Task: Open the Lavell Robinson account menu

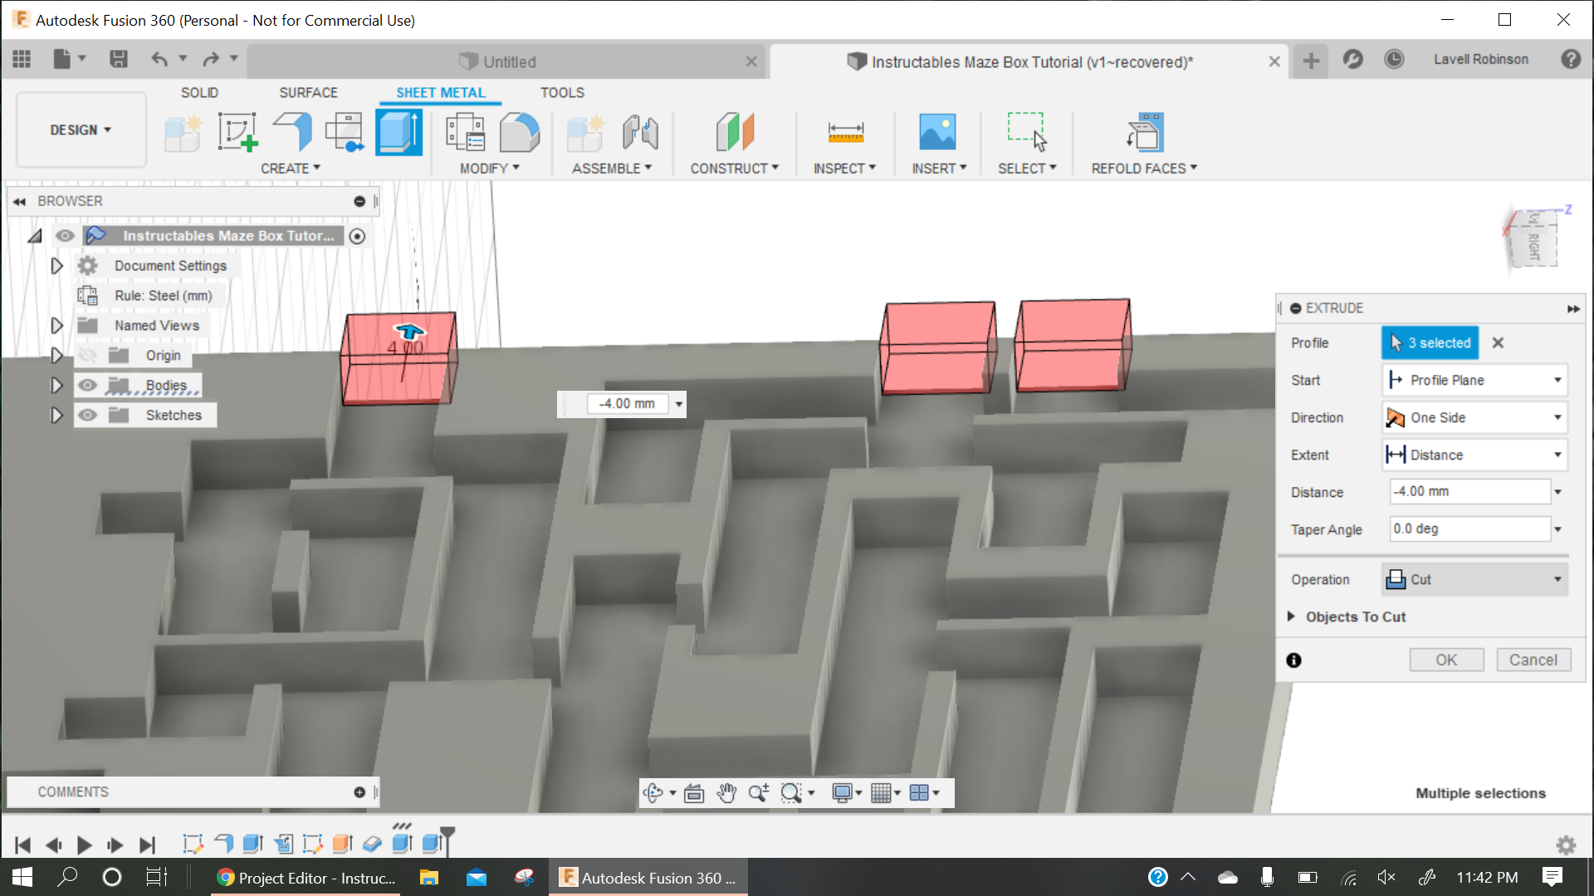Action: [1480, 59]
